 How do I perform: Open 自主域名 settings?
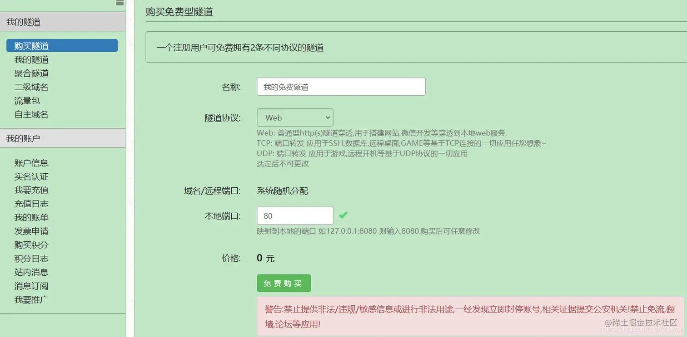pos(31,114)
